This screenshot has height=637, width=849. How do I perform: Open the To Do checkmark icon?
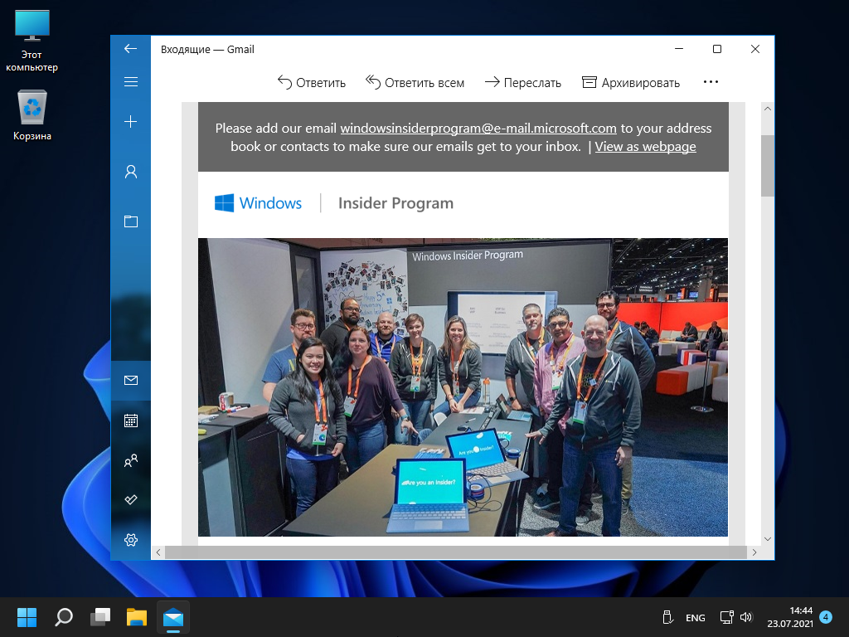coord(130,499)
